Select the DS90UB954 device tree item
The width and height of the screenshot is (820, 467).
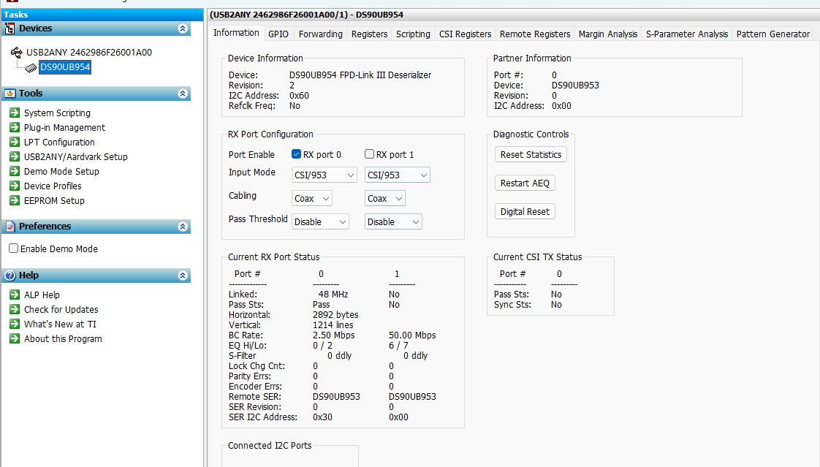(x=65, y=67)
